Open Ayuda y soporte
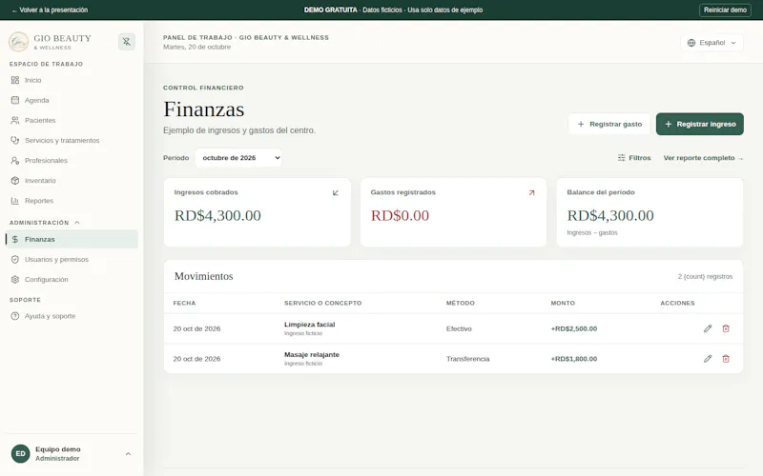This screenshot has height=476, width=763. click(72, 316)
